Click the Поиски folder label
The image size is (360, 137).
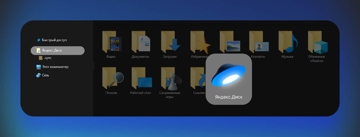(x=111, y=93)
